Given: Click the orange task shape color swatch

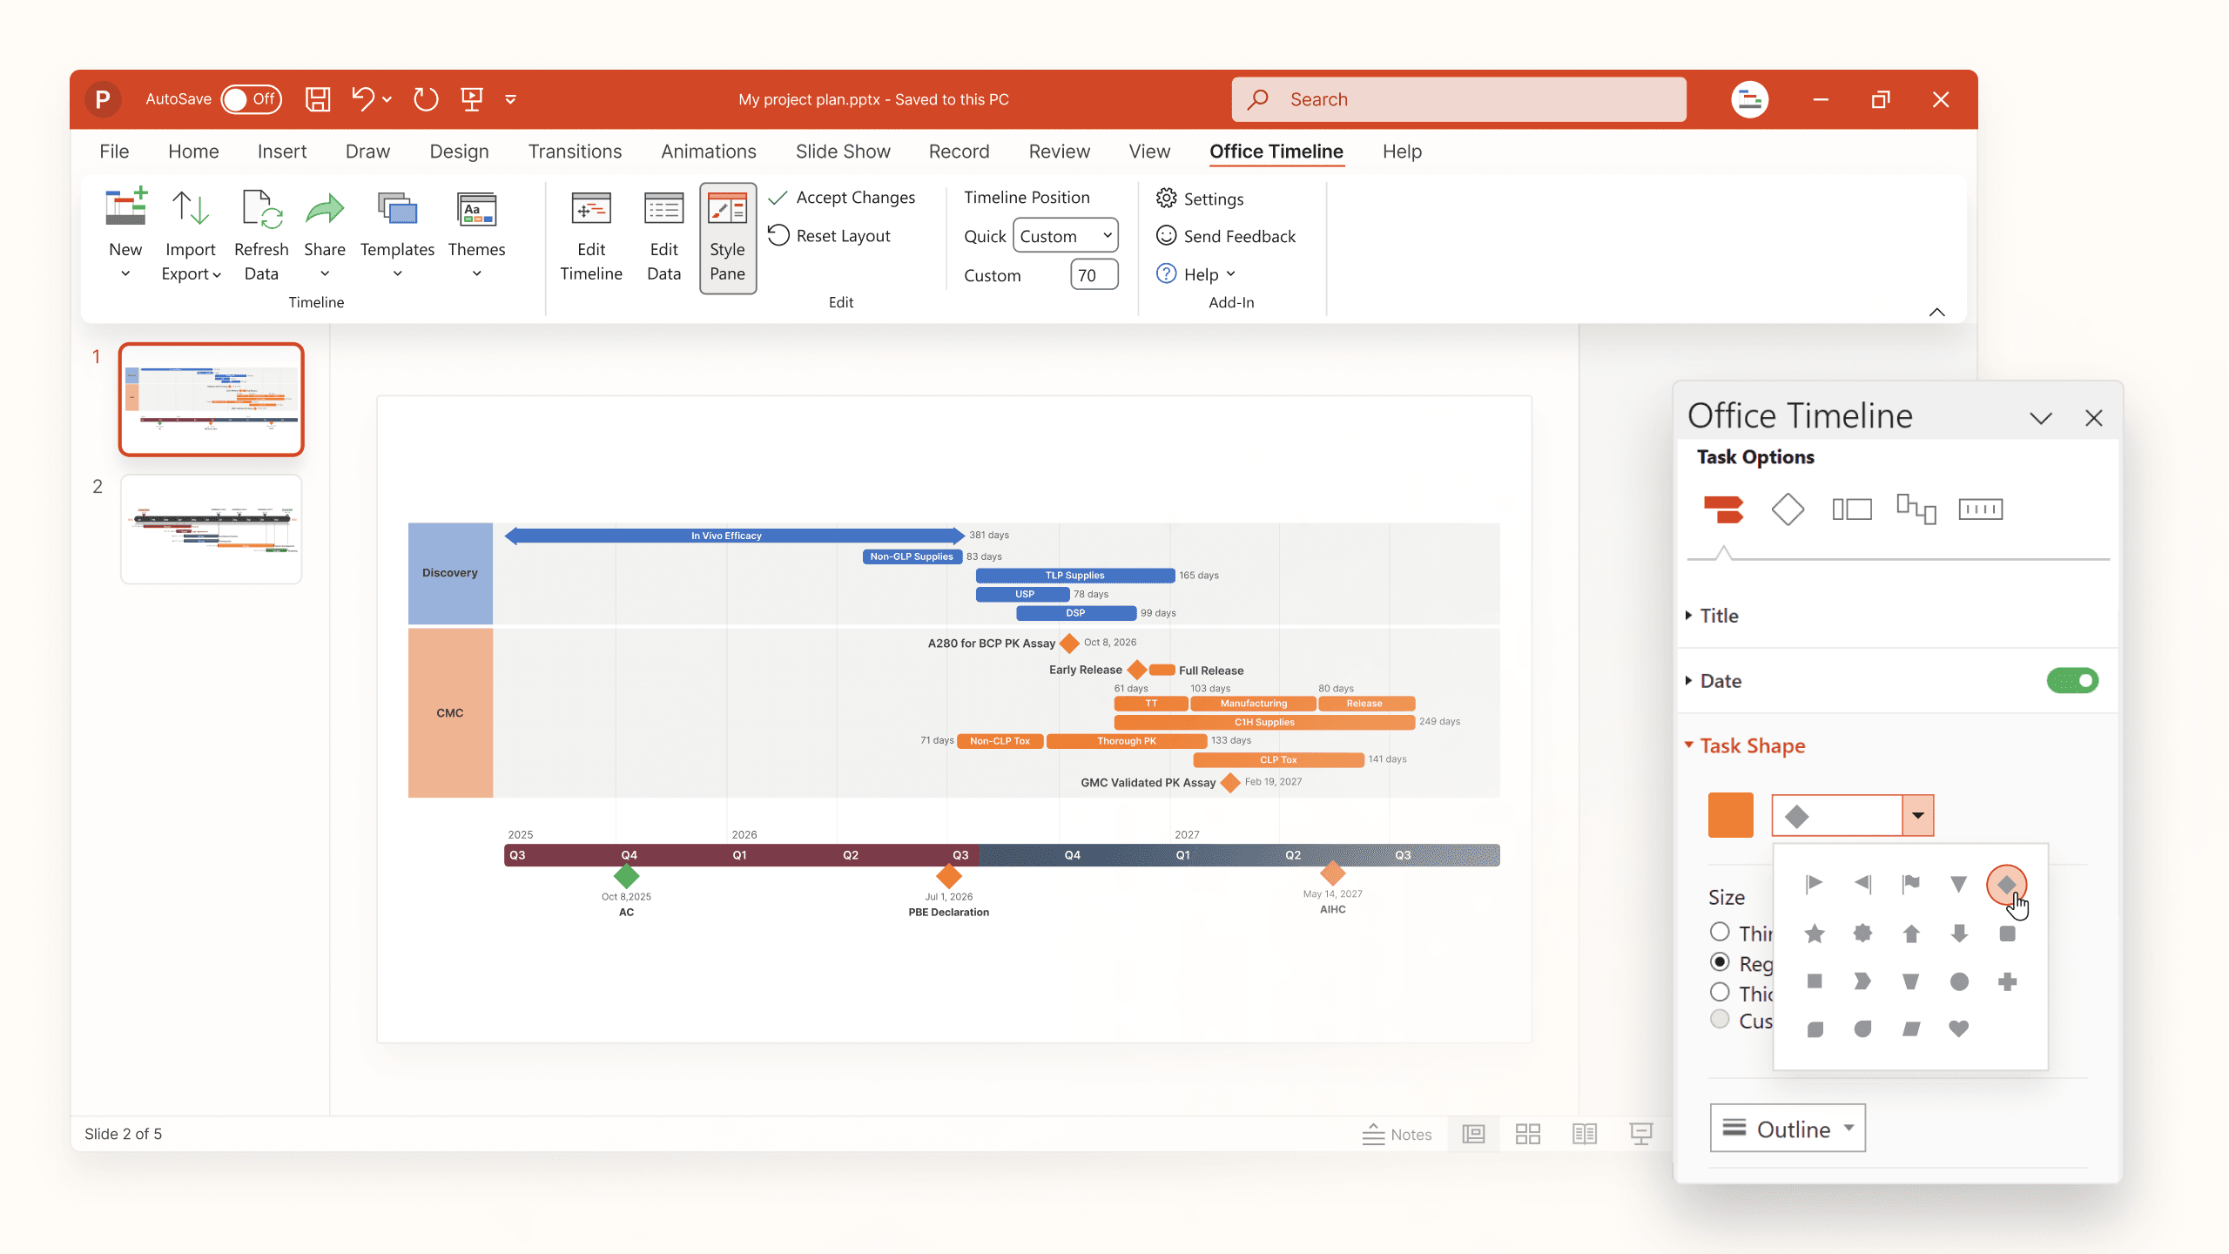Looking at the screenshot, I should click(1730, 815).
